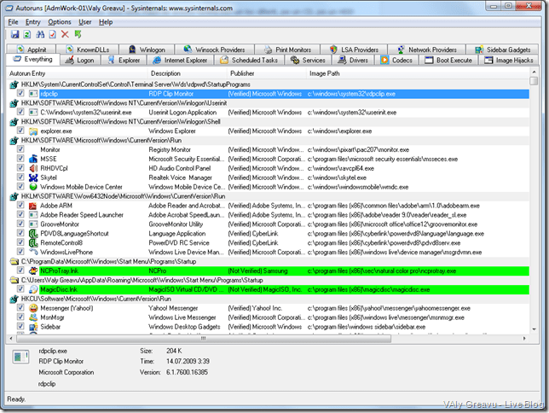
Task: Open the File menu
Action: click(x=13, y=21)
